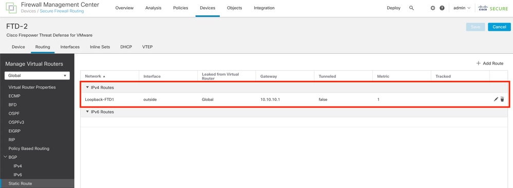Click the Deploy button
The width and height of the screenshot is (513, 188).
(x=393, y=8)
